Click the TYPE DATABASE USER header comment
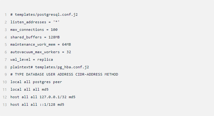 click(x=64, y=74)
